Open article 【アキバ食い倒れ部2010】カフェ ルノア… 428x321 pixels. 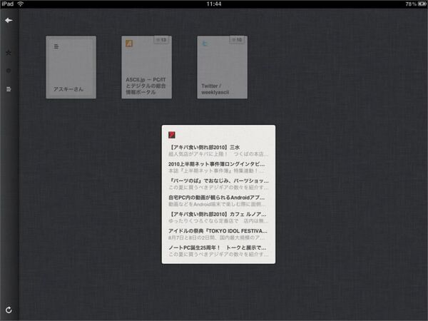point(218,218)
